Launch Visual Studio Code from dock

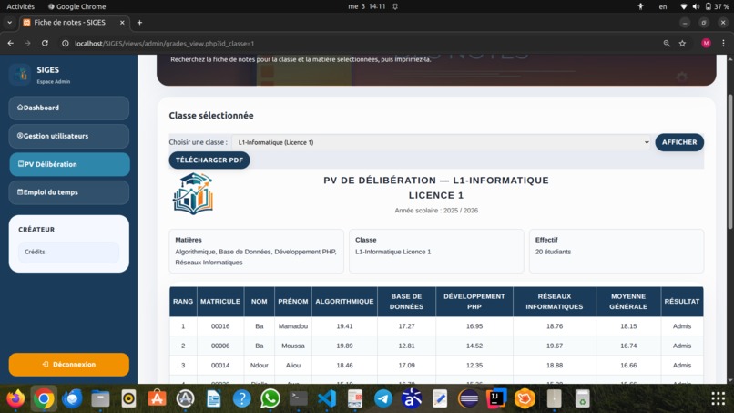pos(327,398)
